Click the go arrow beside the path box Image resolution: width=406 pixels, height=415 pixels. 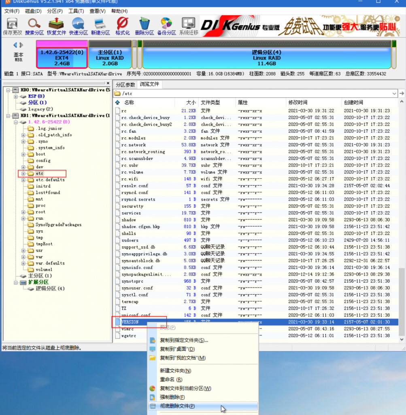tap(402, 94)
